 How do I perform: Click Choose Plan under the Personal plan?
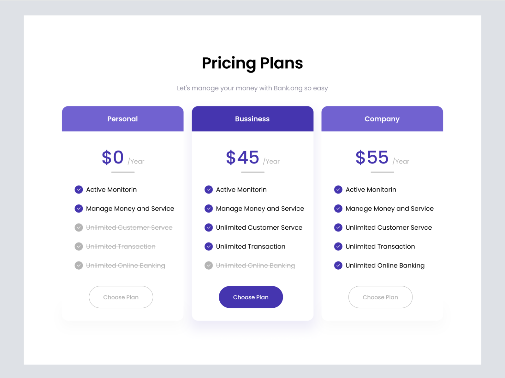coord(121,297)
